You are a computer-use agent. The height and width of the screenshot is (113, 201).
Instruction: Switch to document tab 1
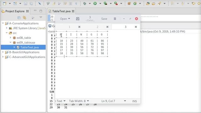coord(69,27)
